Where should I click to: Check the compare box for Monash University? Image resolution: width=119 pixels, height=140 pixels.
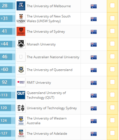[x=112, y=44]
